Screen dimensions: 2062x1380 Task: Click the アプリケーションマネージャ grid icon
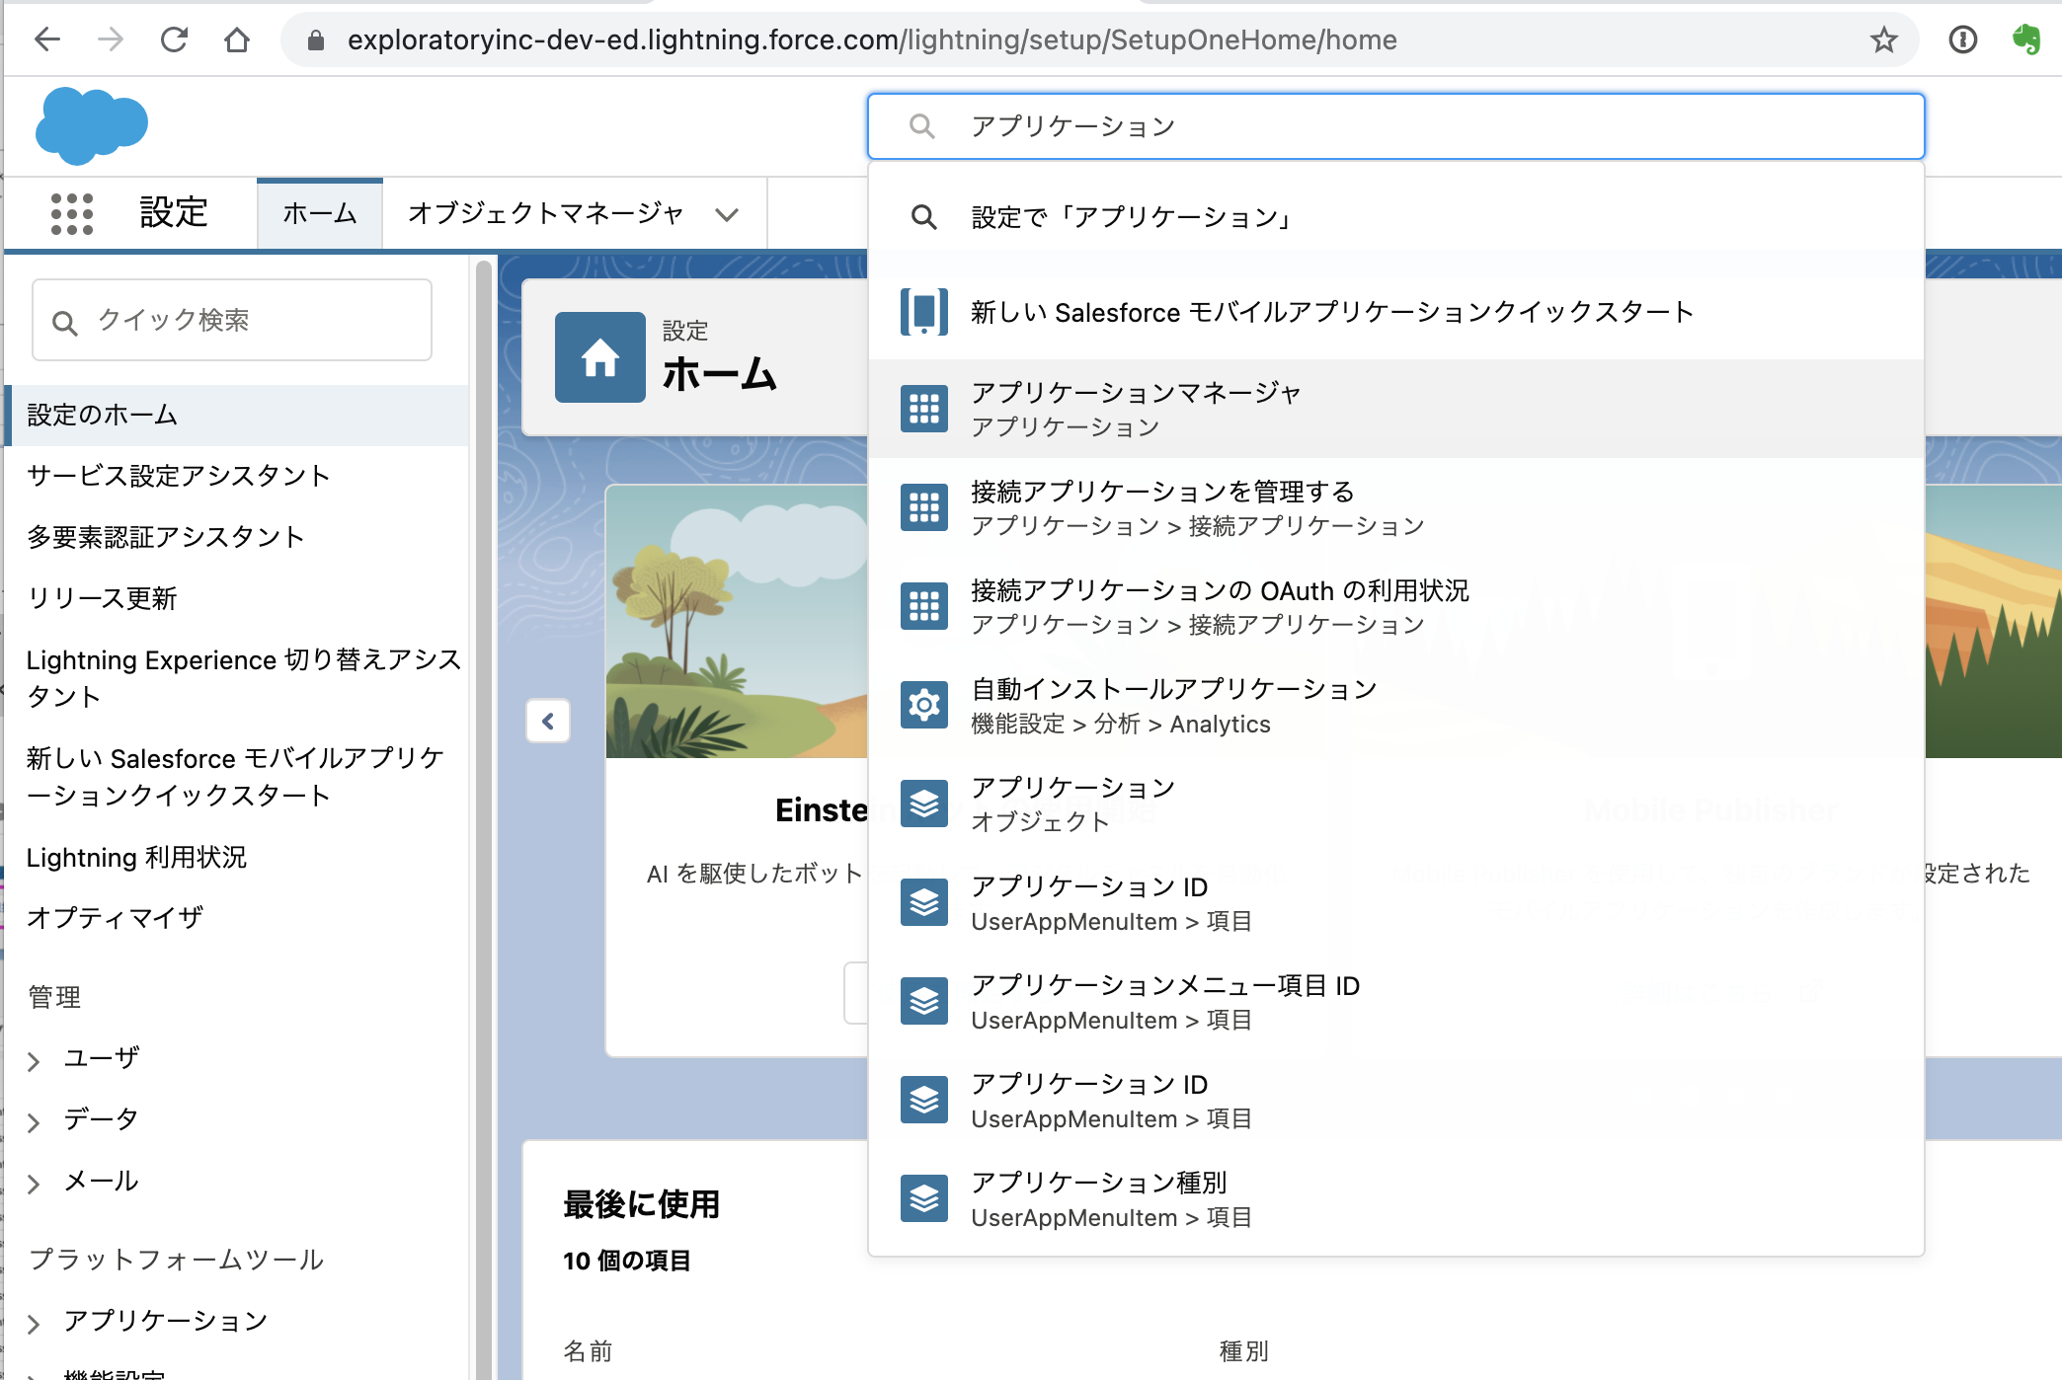coord(924,409)
